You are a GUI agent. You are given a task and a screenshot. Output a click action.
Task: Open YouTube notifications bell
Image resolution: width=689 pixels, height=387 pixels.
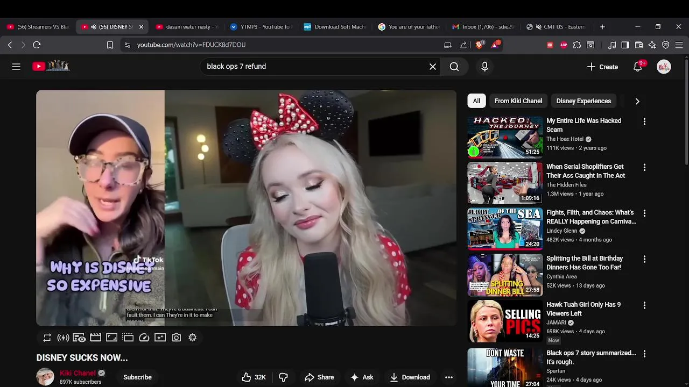click(x=638, y=67)
